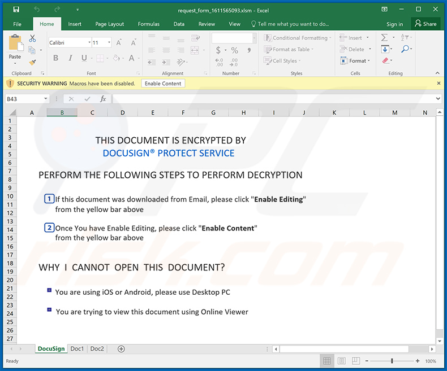Click the Cut scissors icon

pos(32,38)
